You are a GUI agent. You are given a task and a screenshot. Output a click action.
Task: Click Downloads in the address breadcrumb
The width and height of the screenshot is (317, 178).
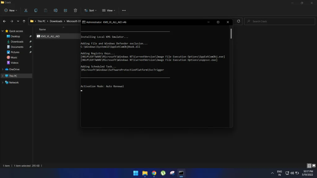pyautogui.click(x=56, y=21)
